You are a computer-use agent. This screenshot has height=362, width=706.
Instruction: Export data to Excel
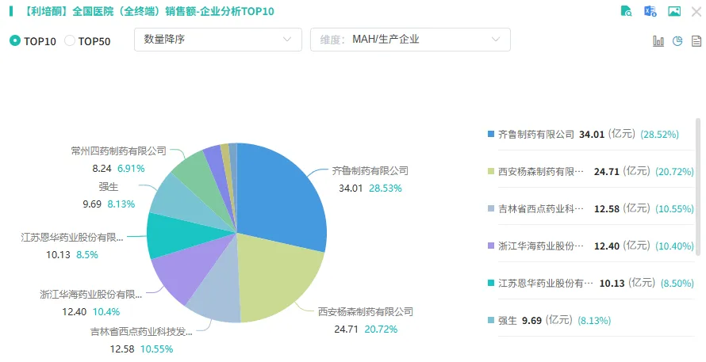point(650,11)
